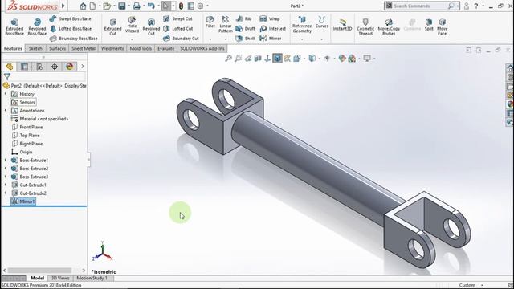Screen dimensions: 514x289
Task: Switch to the Weldments tab
Action: coord(112,48)
